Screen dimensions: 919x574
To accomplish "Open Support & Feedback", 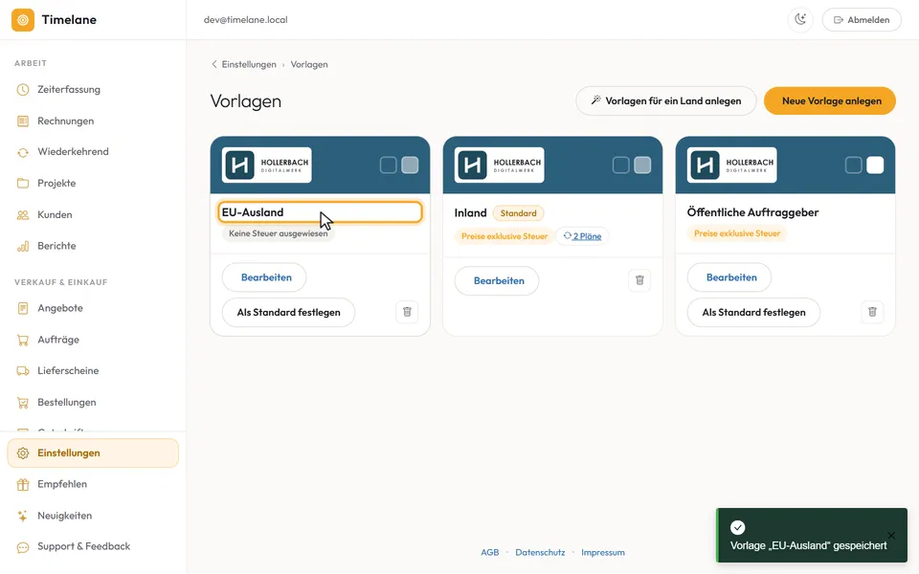I will click(93, 546).
